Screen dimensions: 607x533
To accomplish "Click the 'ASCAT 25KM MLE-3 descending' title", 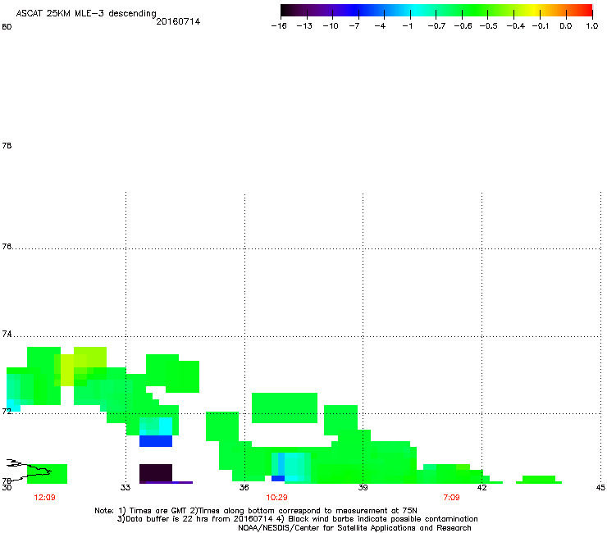I will click(x=86, y=13).
